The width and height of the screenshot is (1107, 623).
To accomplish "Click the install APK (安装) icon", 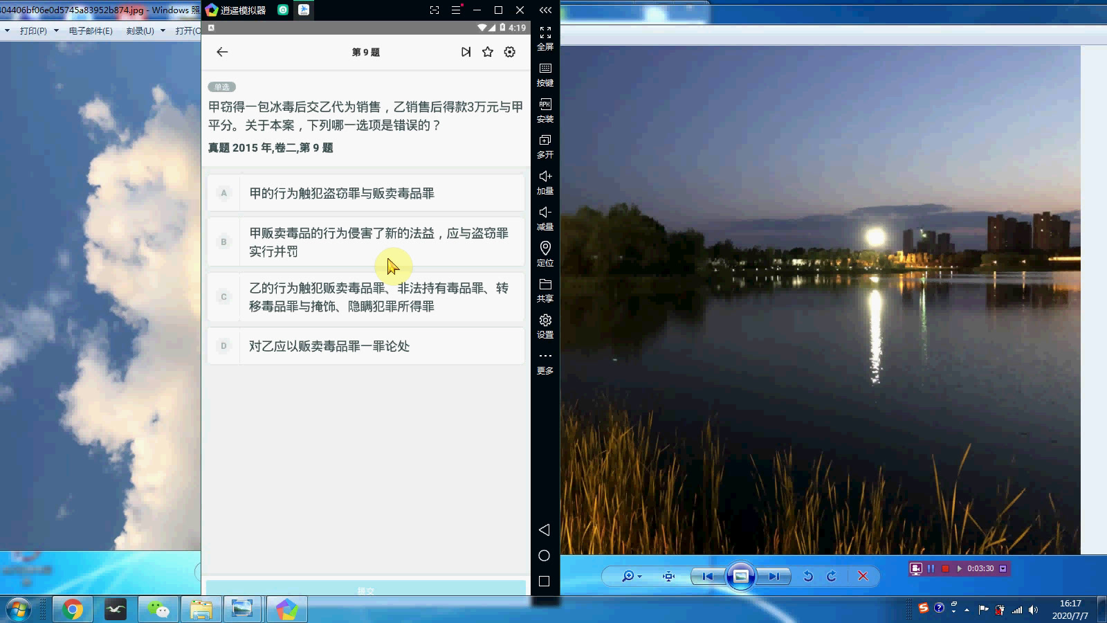I will 545,111.
